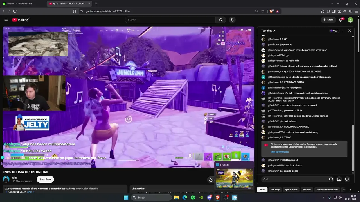Open File Explorer from the taskbar
This screenshot has height=202, width=360.
[176, 198]
